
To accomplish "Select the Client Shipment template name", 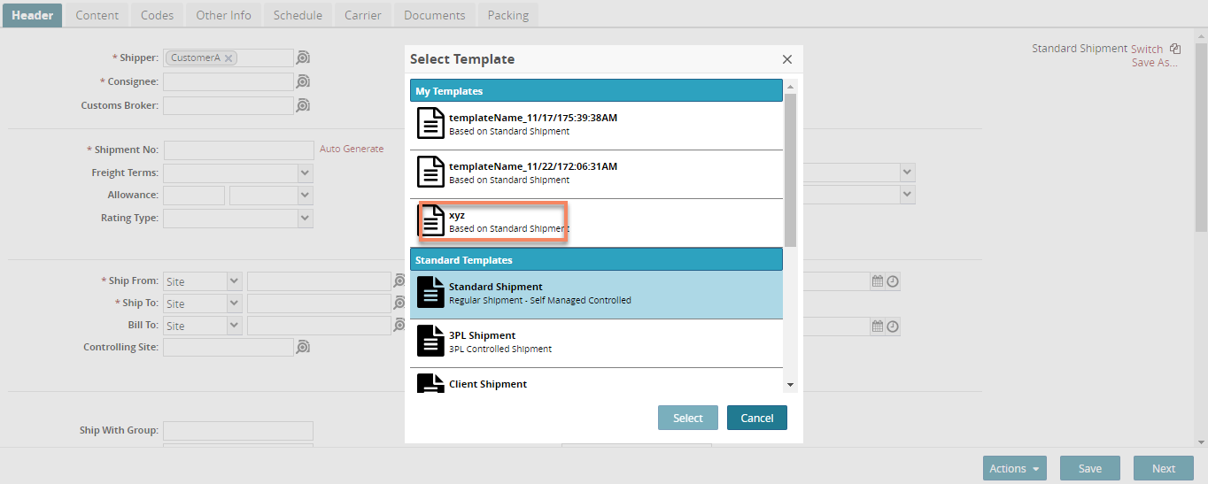I will pos(488,384).
